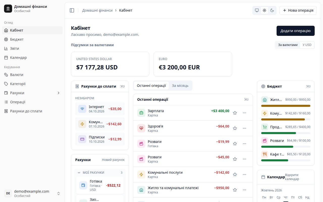Open Звіти in the sidebar

(32, 48)
